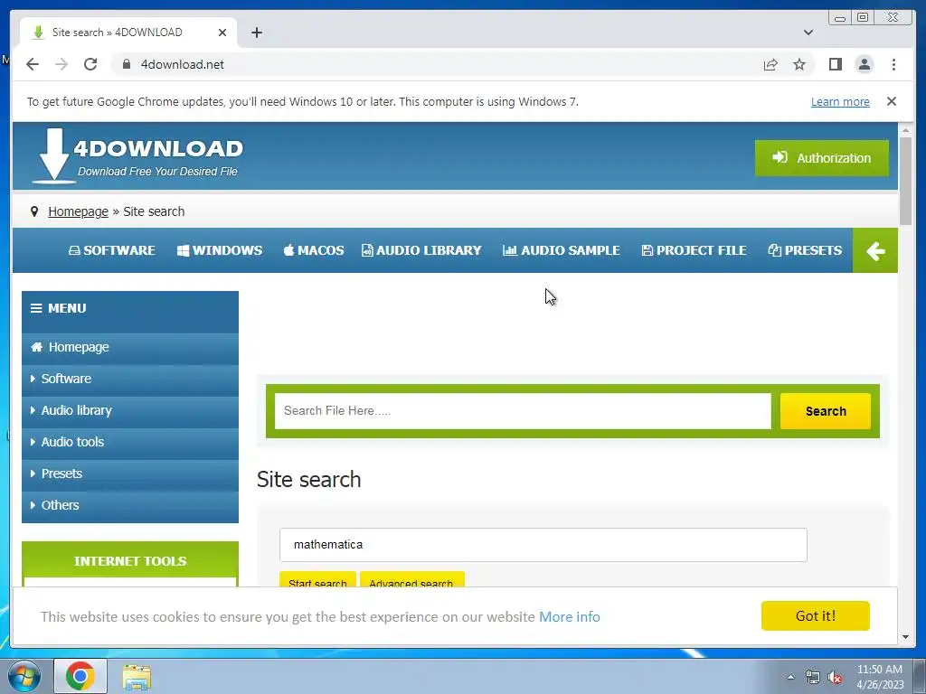Open the AUDIO SAMPLE nav item
The width and height of the screenshot is (926, 694).
(561, 250)
